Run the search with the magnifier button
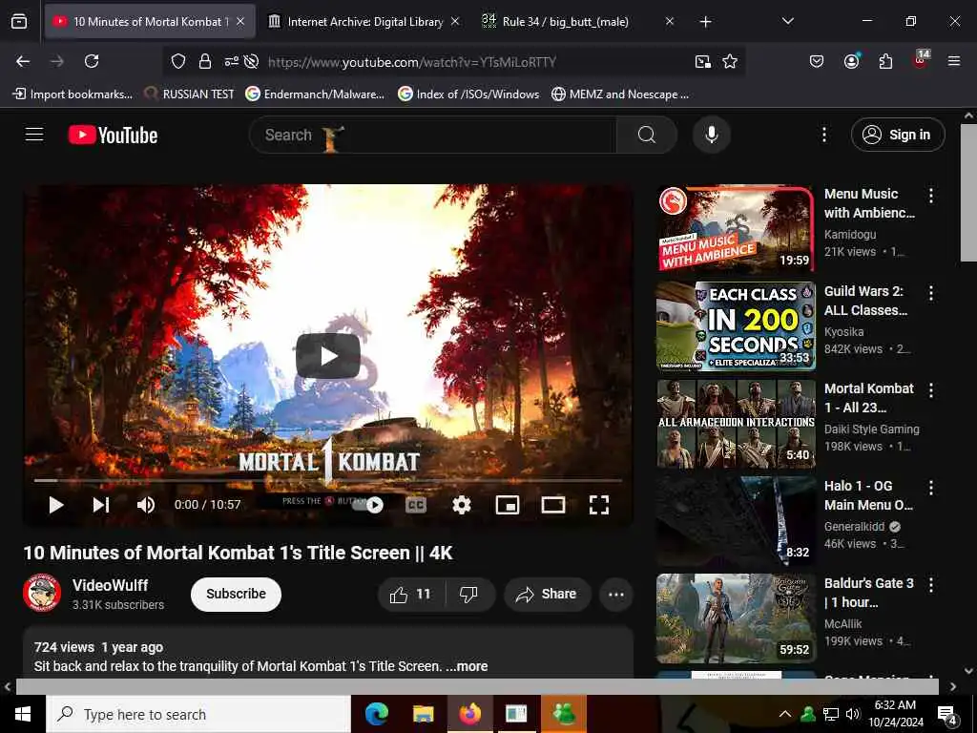The image size is (977, 733). click(x=646, y=135)
